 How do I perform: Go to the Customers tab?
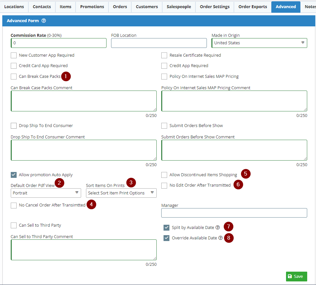[147, 7]
